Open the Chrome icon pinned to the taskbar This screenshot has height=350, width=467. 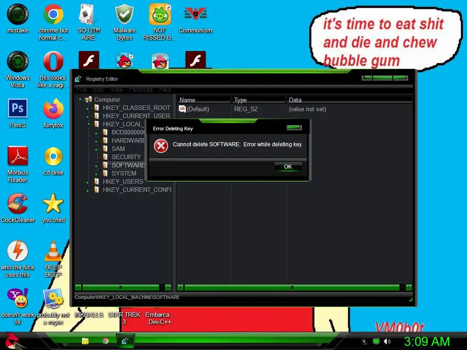pos(105,341)
